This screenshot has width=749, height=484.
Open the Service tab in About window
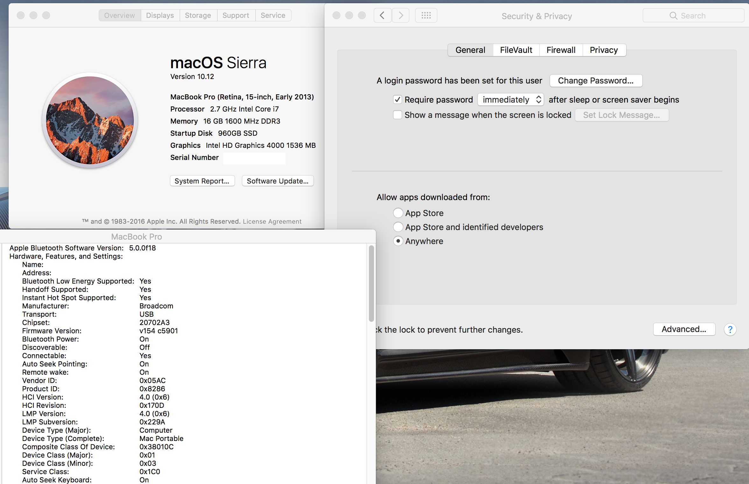(x=273, y=15)
